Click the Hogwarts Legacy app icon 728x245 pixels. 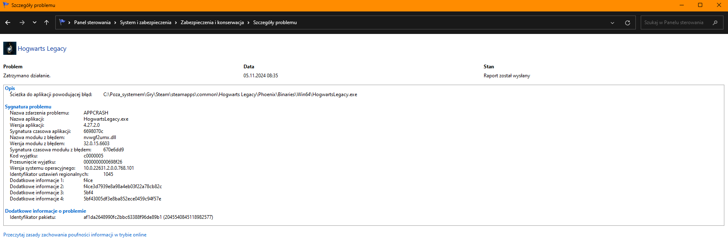pyautogui.click(x=10, y=48)
